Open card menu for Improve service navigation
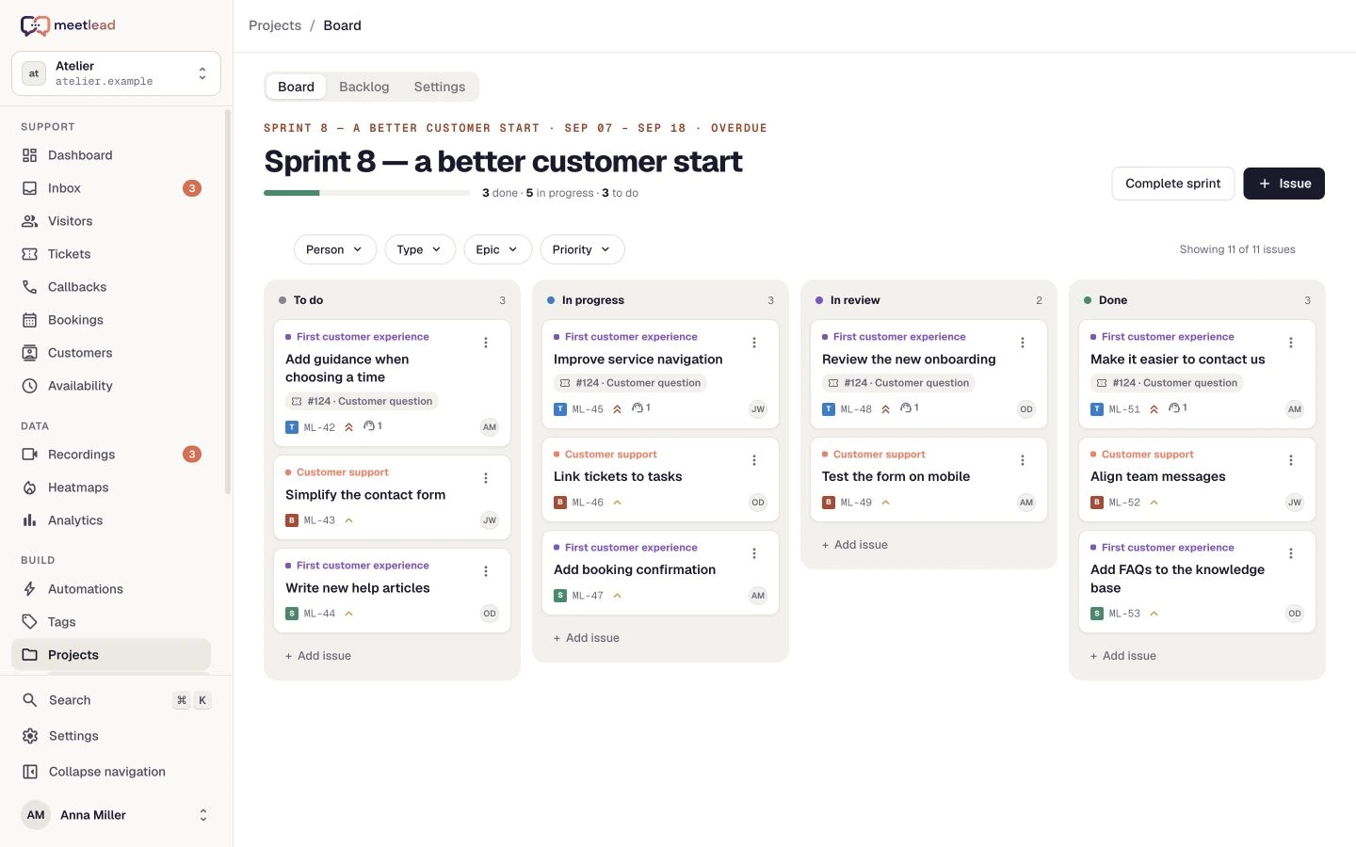Image resolution: width=1356 pixels, height=847 pixels. (754, 343)
